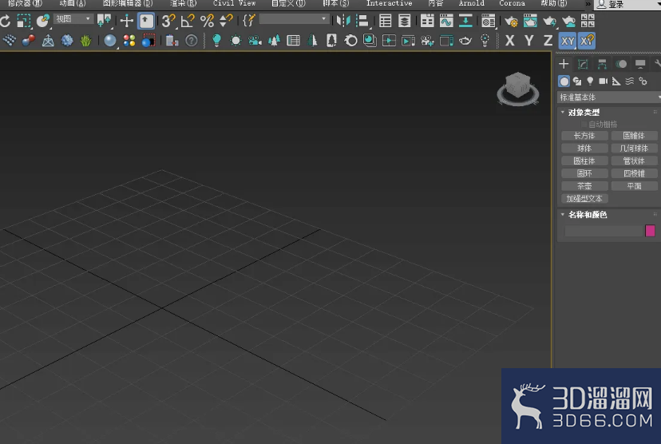This screenshot has width=661, height=444.
Task: Open the Layer Explorer icon
Action: pyautogui.click(x=404, y=21)
